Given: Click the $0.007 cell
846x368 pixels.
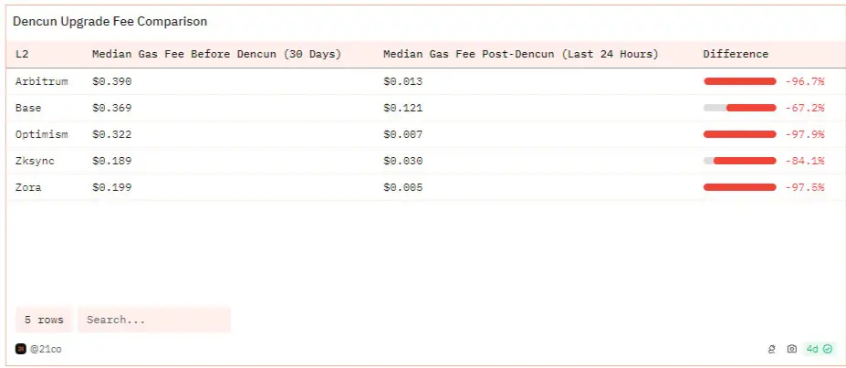Looking at the screenshot, I should [x=403, y=134].
